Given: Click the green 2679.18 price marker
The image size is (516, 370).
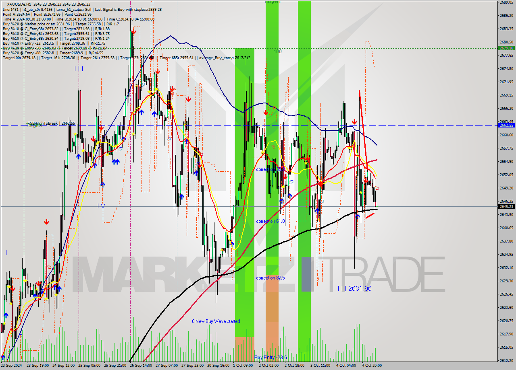Looking at the screenshot, I should click(x=506, y=48).
